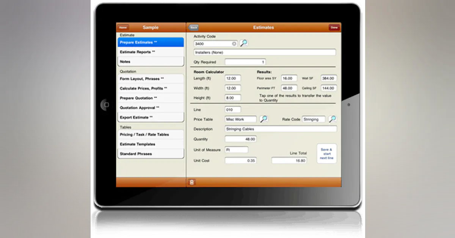Tap the Wall SF result value

[x=328, y=78]
